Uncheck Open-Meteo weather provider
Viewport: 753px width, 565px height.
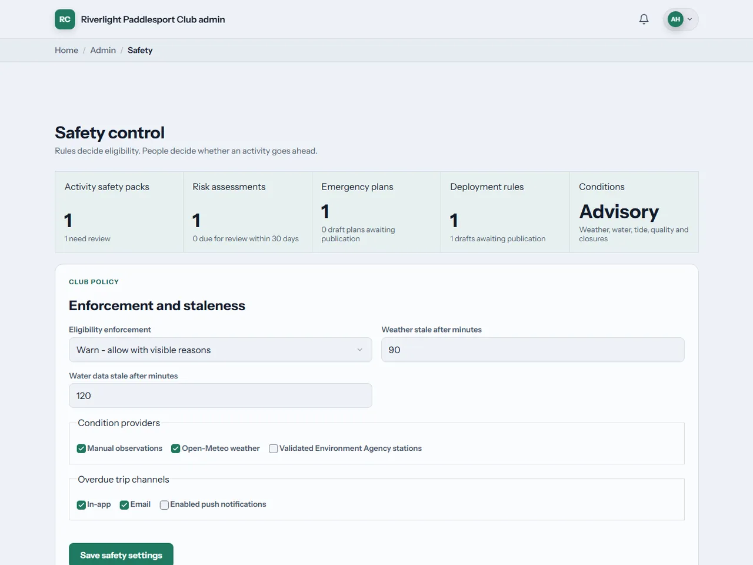point(175,448)
